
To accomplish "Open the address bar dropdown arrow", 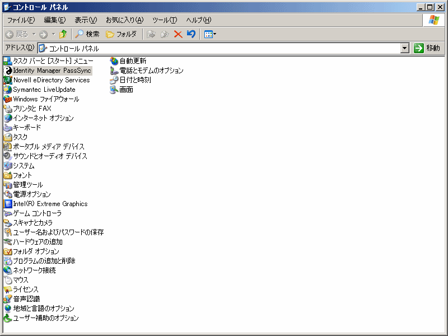I will tap(405, 48).
